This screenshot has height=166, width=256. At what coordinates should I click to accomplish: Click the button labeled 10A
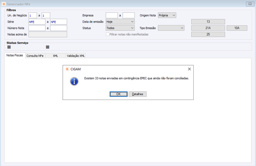tap(237, 28)
